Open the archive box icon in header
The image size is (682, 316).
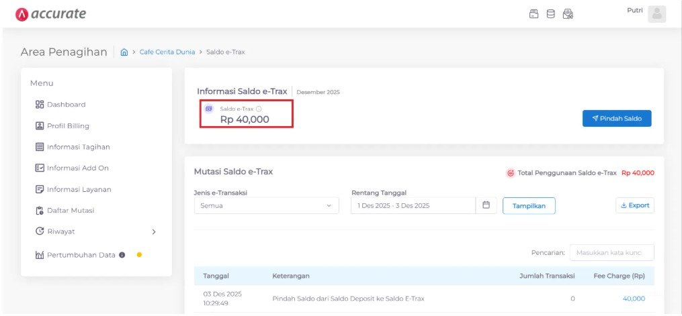coord(534,14)
